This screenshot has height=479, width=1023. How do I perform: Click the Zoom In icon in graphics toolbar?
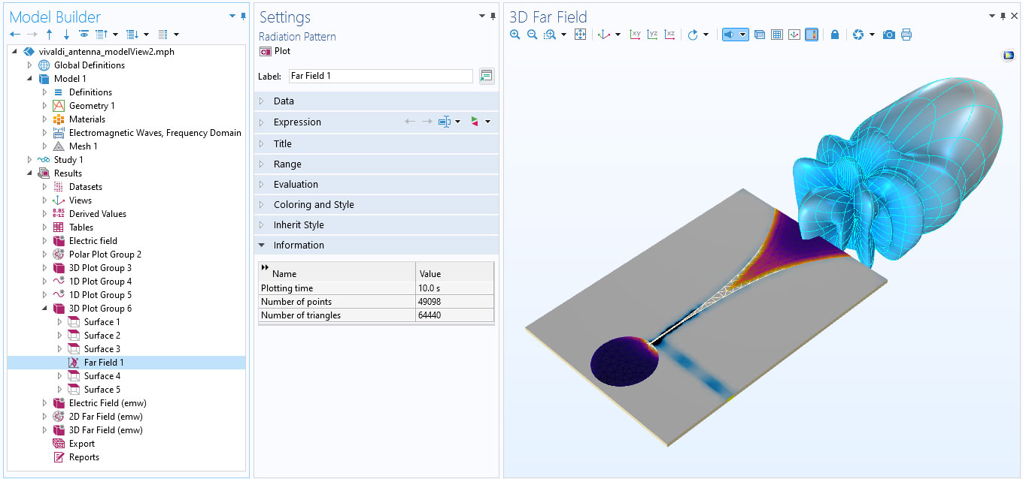pyautogui.click(x=515, y=35)
